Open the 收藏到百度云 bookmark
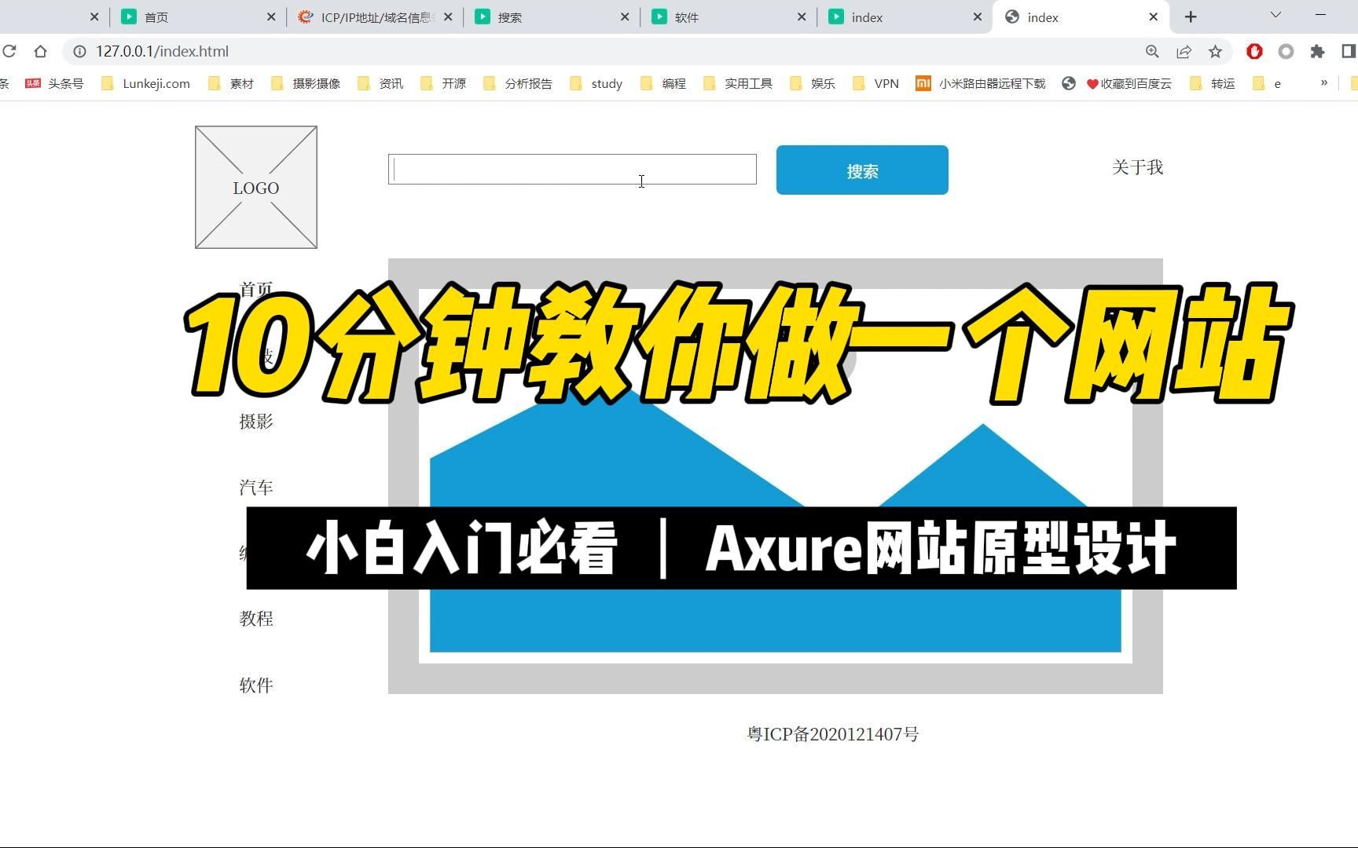Viewport: 1358px width, 848px height. click(1117, 83)
